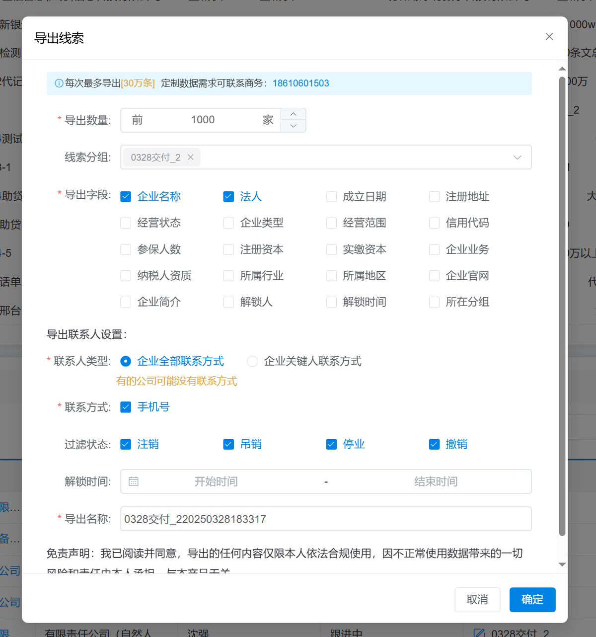Tick the 信用代码 checkbox

[434, 223]
